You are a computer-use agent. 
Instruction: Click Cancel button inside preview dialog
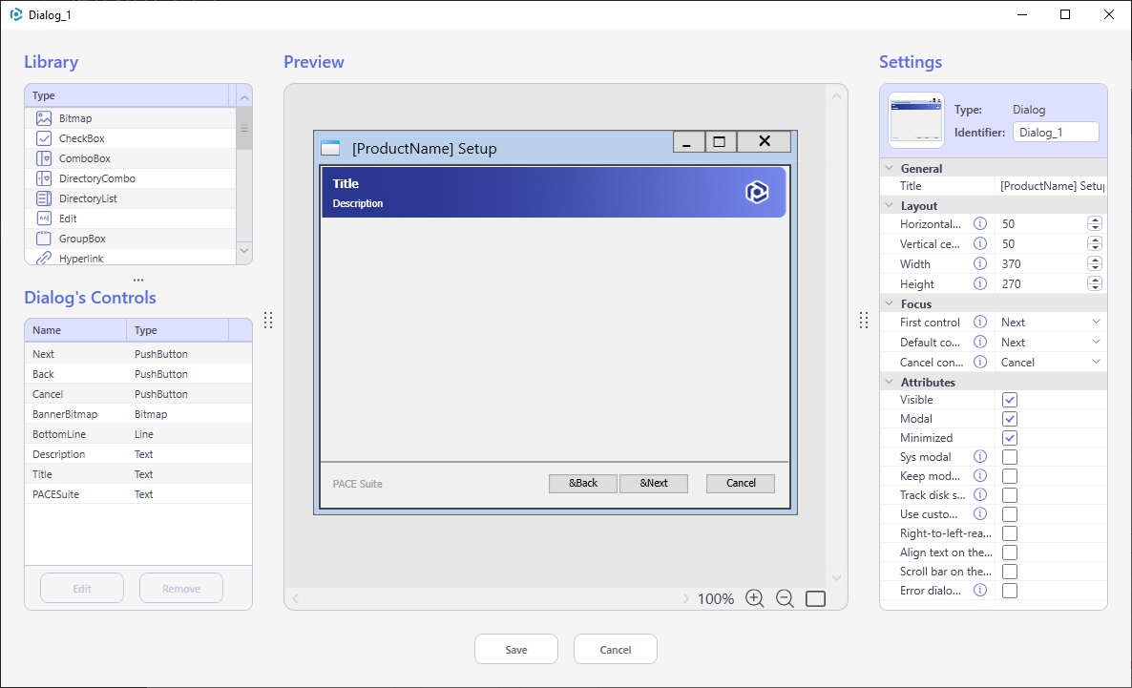pyautogui.click(x=741, y=483)
